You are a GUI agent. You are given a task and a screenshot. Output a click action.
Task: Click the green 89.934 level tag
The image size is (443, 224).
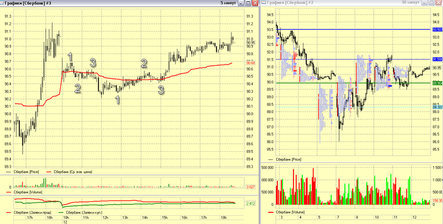point(437,83)
